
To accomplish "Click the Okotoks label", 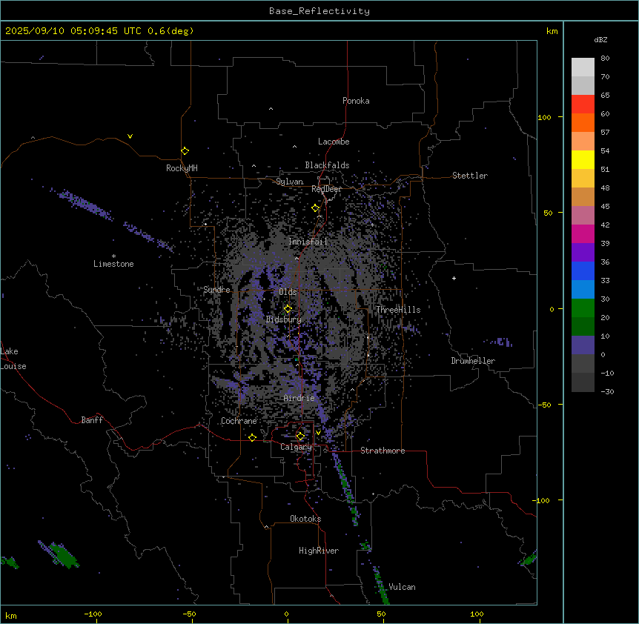I will pos(305,519).
